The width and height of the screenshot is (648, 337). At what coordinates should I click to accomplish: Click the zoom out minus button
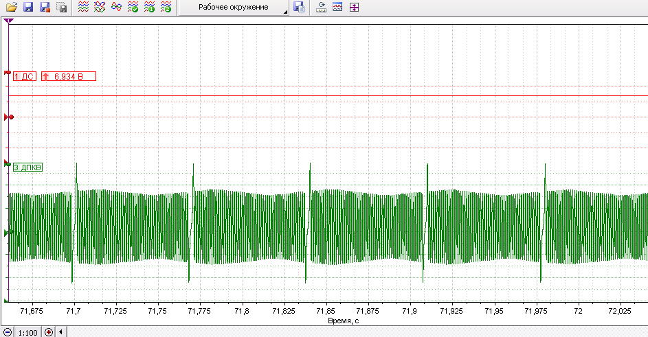click(8, 332)
